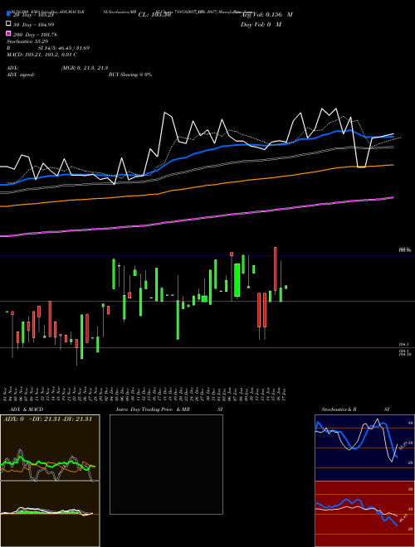The width and height of the screenshot is (415, 547).
Task: Click the blue 20 Day legend swatch
Action: tap(9, 14)
